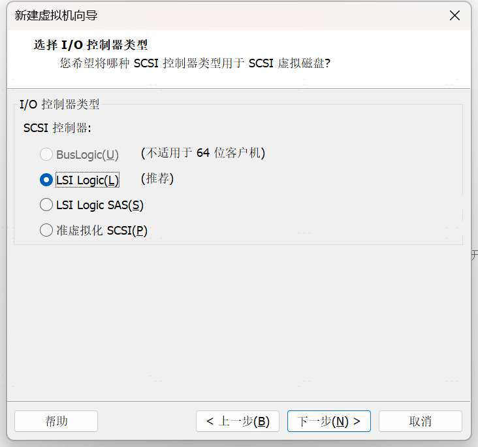This screenshot has width=478, height=447.
Task: Click the LSI Logic SAS(S) label text
Action: (x=100, y=205)
